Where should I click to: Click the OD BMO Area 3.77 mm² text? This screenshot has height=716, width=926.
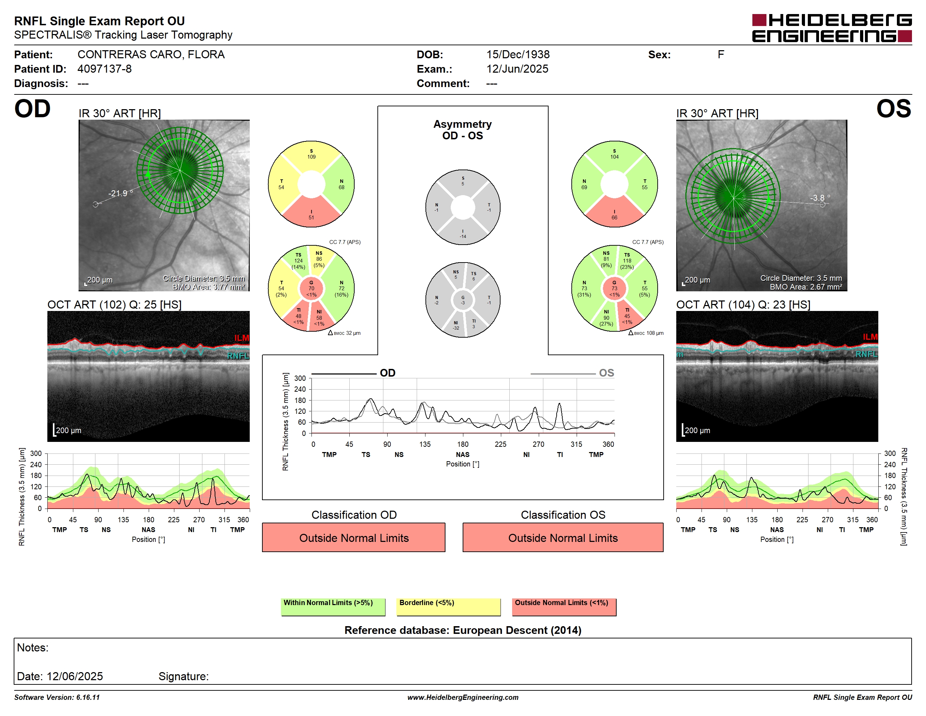(209, 287)
